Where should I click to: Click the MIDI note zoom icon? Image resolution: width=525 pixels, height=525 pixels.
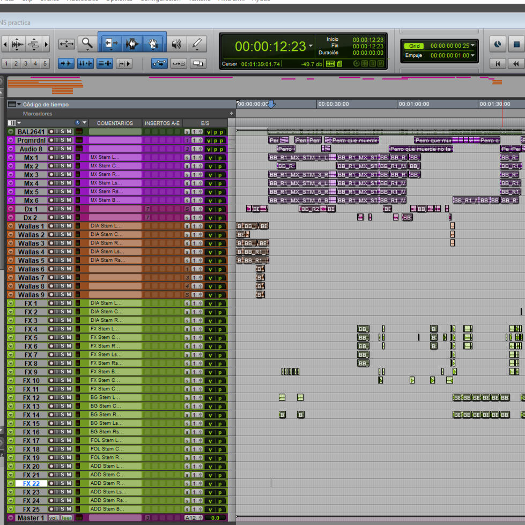click(x=34, y=44)
